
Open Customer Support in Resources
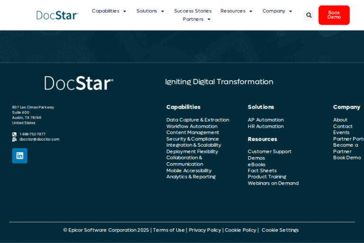click(x=269, y=152)
